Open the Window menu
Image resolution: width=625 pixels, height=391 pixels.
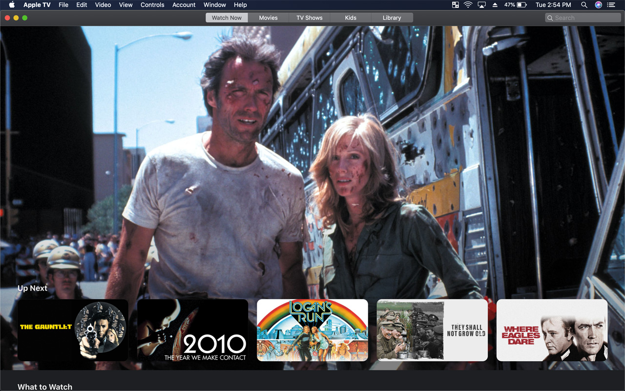pos(215,5)
